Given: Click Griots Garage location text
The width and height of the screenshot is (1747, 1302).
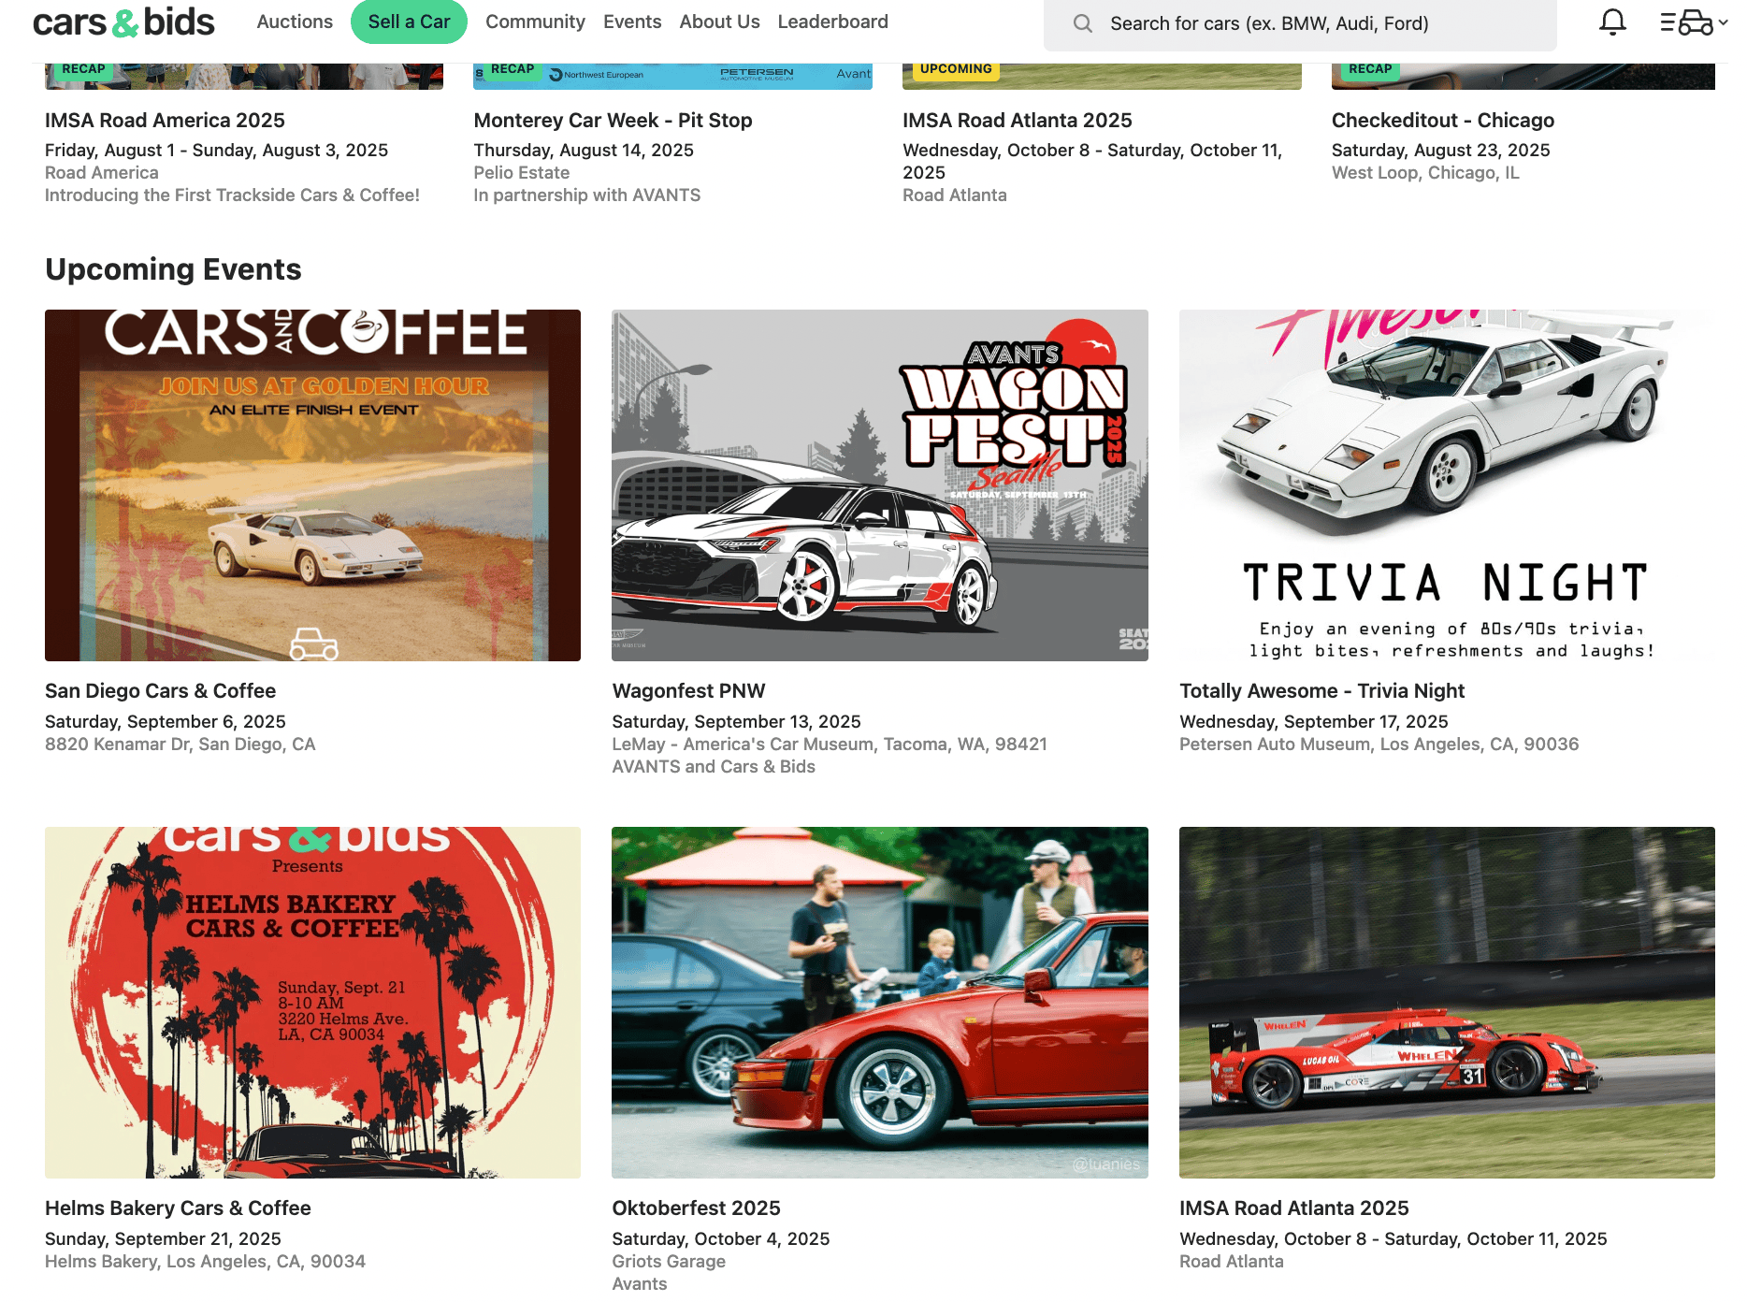Looking at the screenshot, I should pos(669,1262).
